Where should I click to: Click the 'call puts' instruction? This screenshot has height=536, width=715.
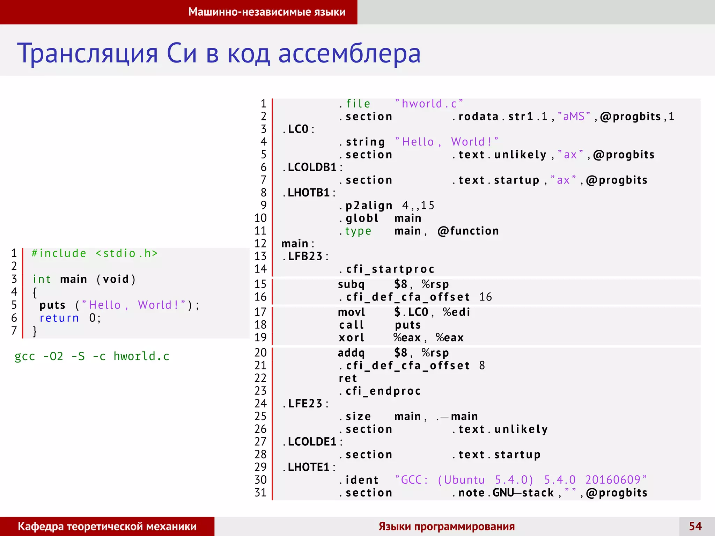(x=380, y=325)
